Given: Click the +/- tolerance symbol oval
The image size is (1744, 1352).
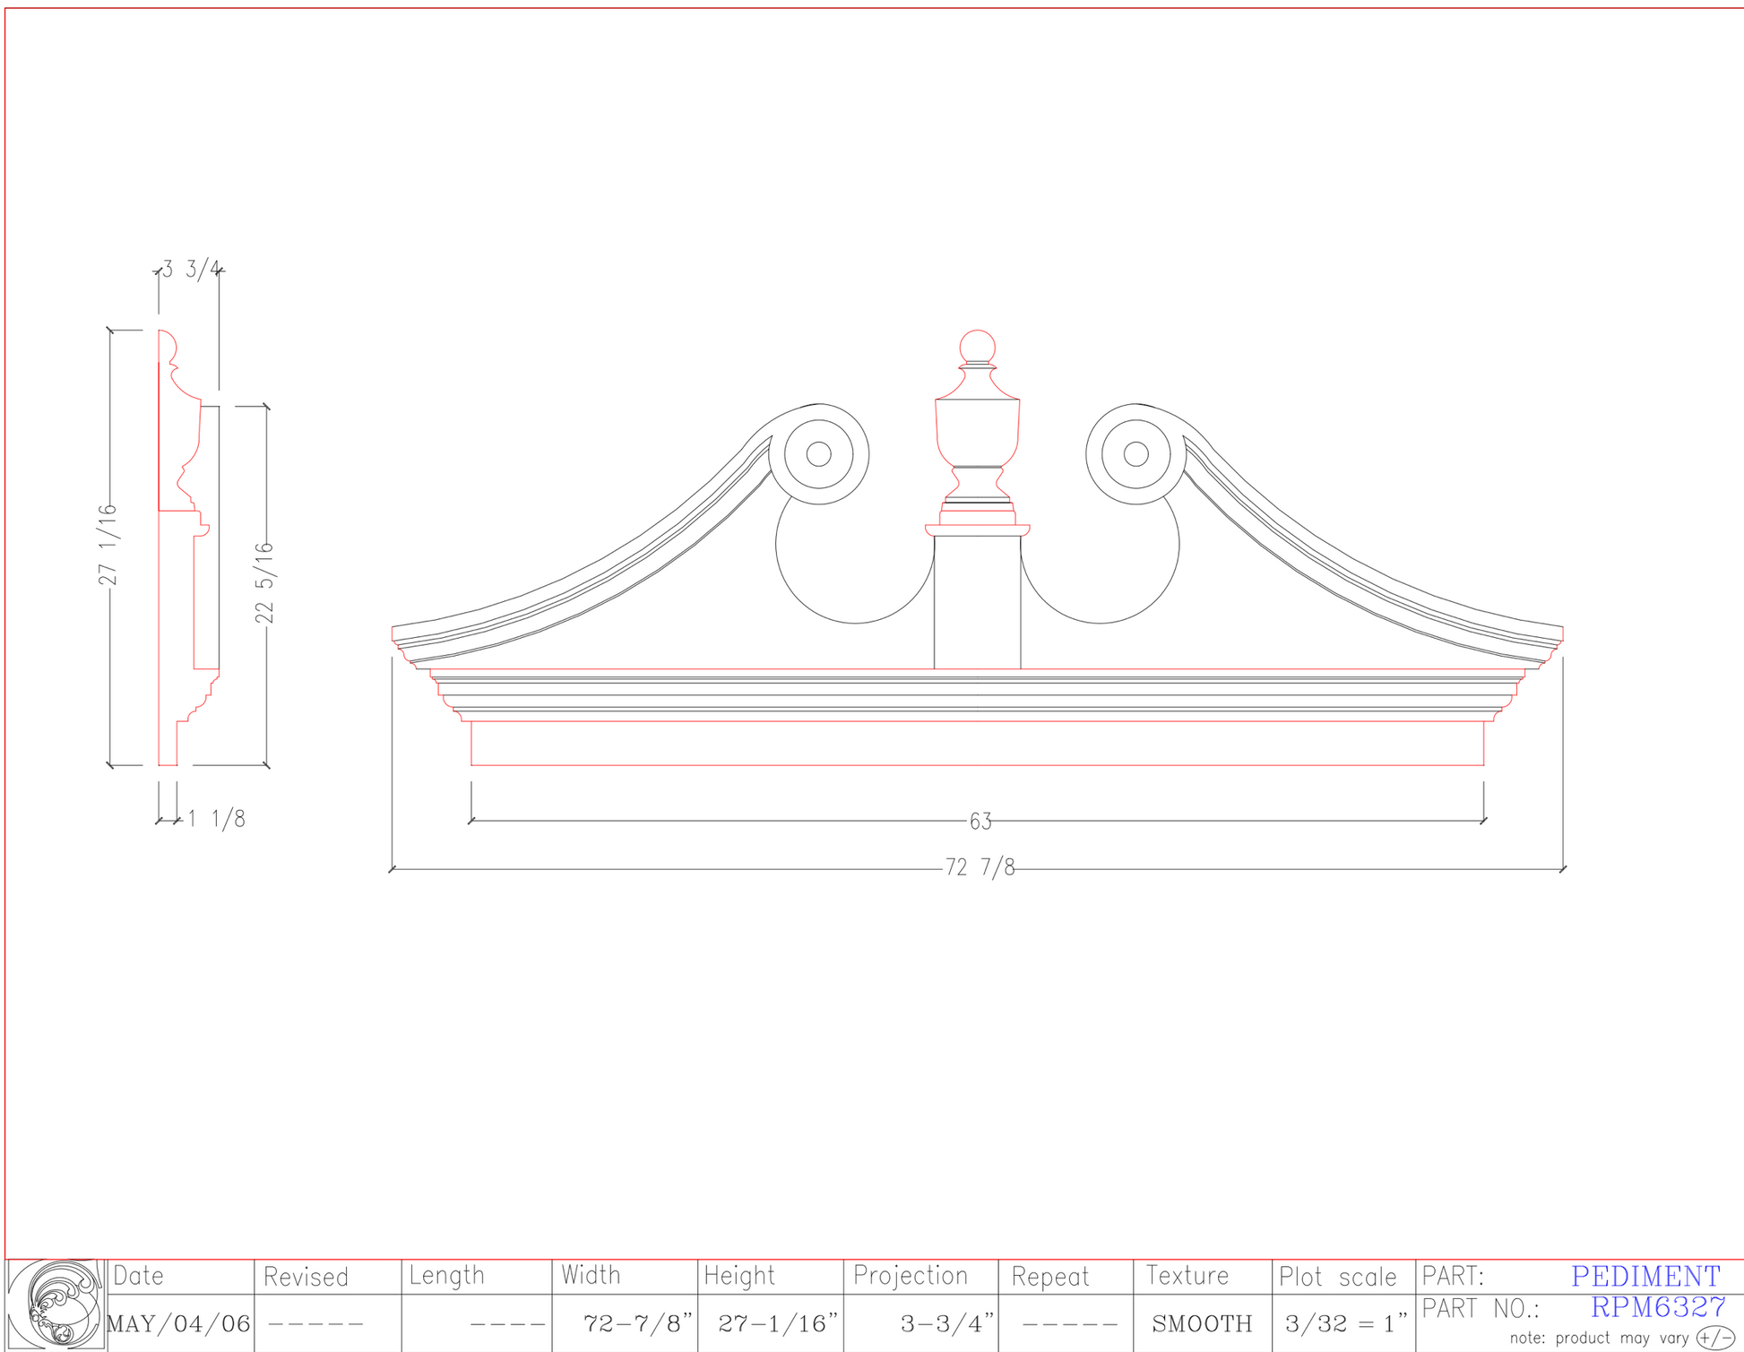Looking at the screenshot, I should [1715, 1338].
